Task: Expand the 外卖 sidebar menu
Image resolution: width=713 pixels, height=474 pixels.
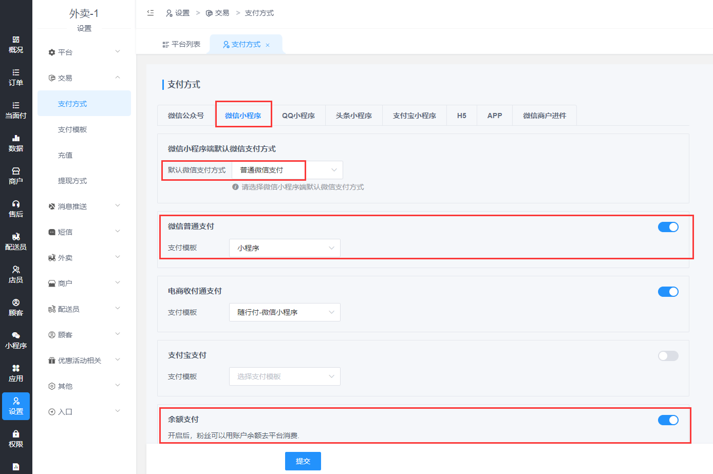Action: (84, 258)
